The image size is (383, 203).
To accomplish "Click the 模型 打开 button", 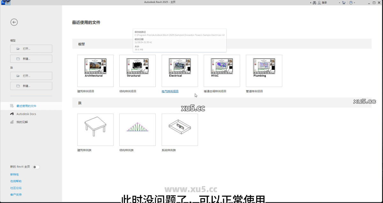I will [31, 48].
